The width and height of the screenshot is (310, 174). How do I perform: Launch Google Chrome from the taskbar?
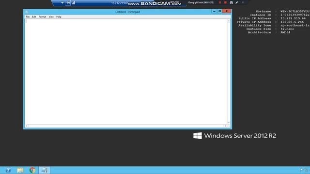pos(32,170)
